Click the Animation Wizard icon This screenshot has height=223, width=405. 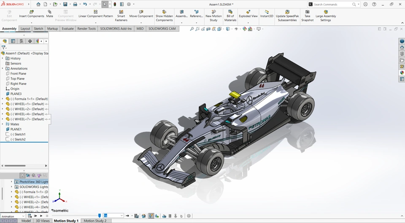click(144, 216)
